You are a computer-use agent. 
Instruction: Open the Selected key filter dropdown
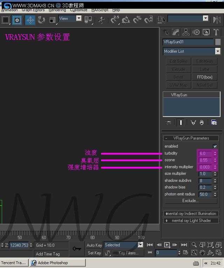click(x=140, y=245)
